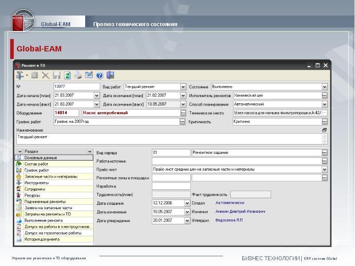Click the Print toolbar icon

tap(78, 75)
